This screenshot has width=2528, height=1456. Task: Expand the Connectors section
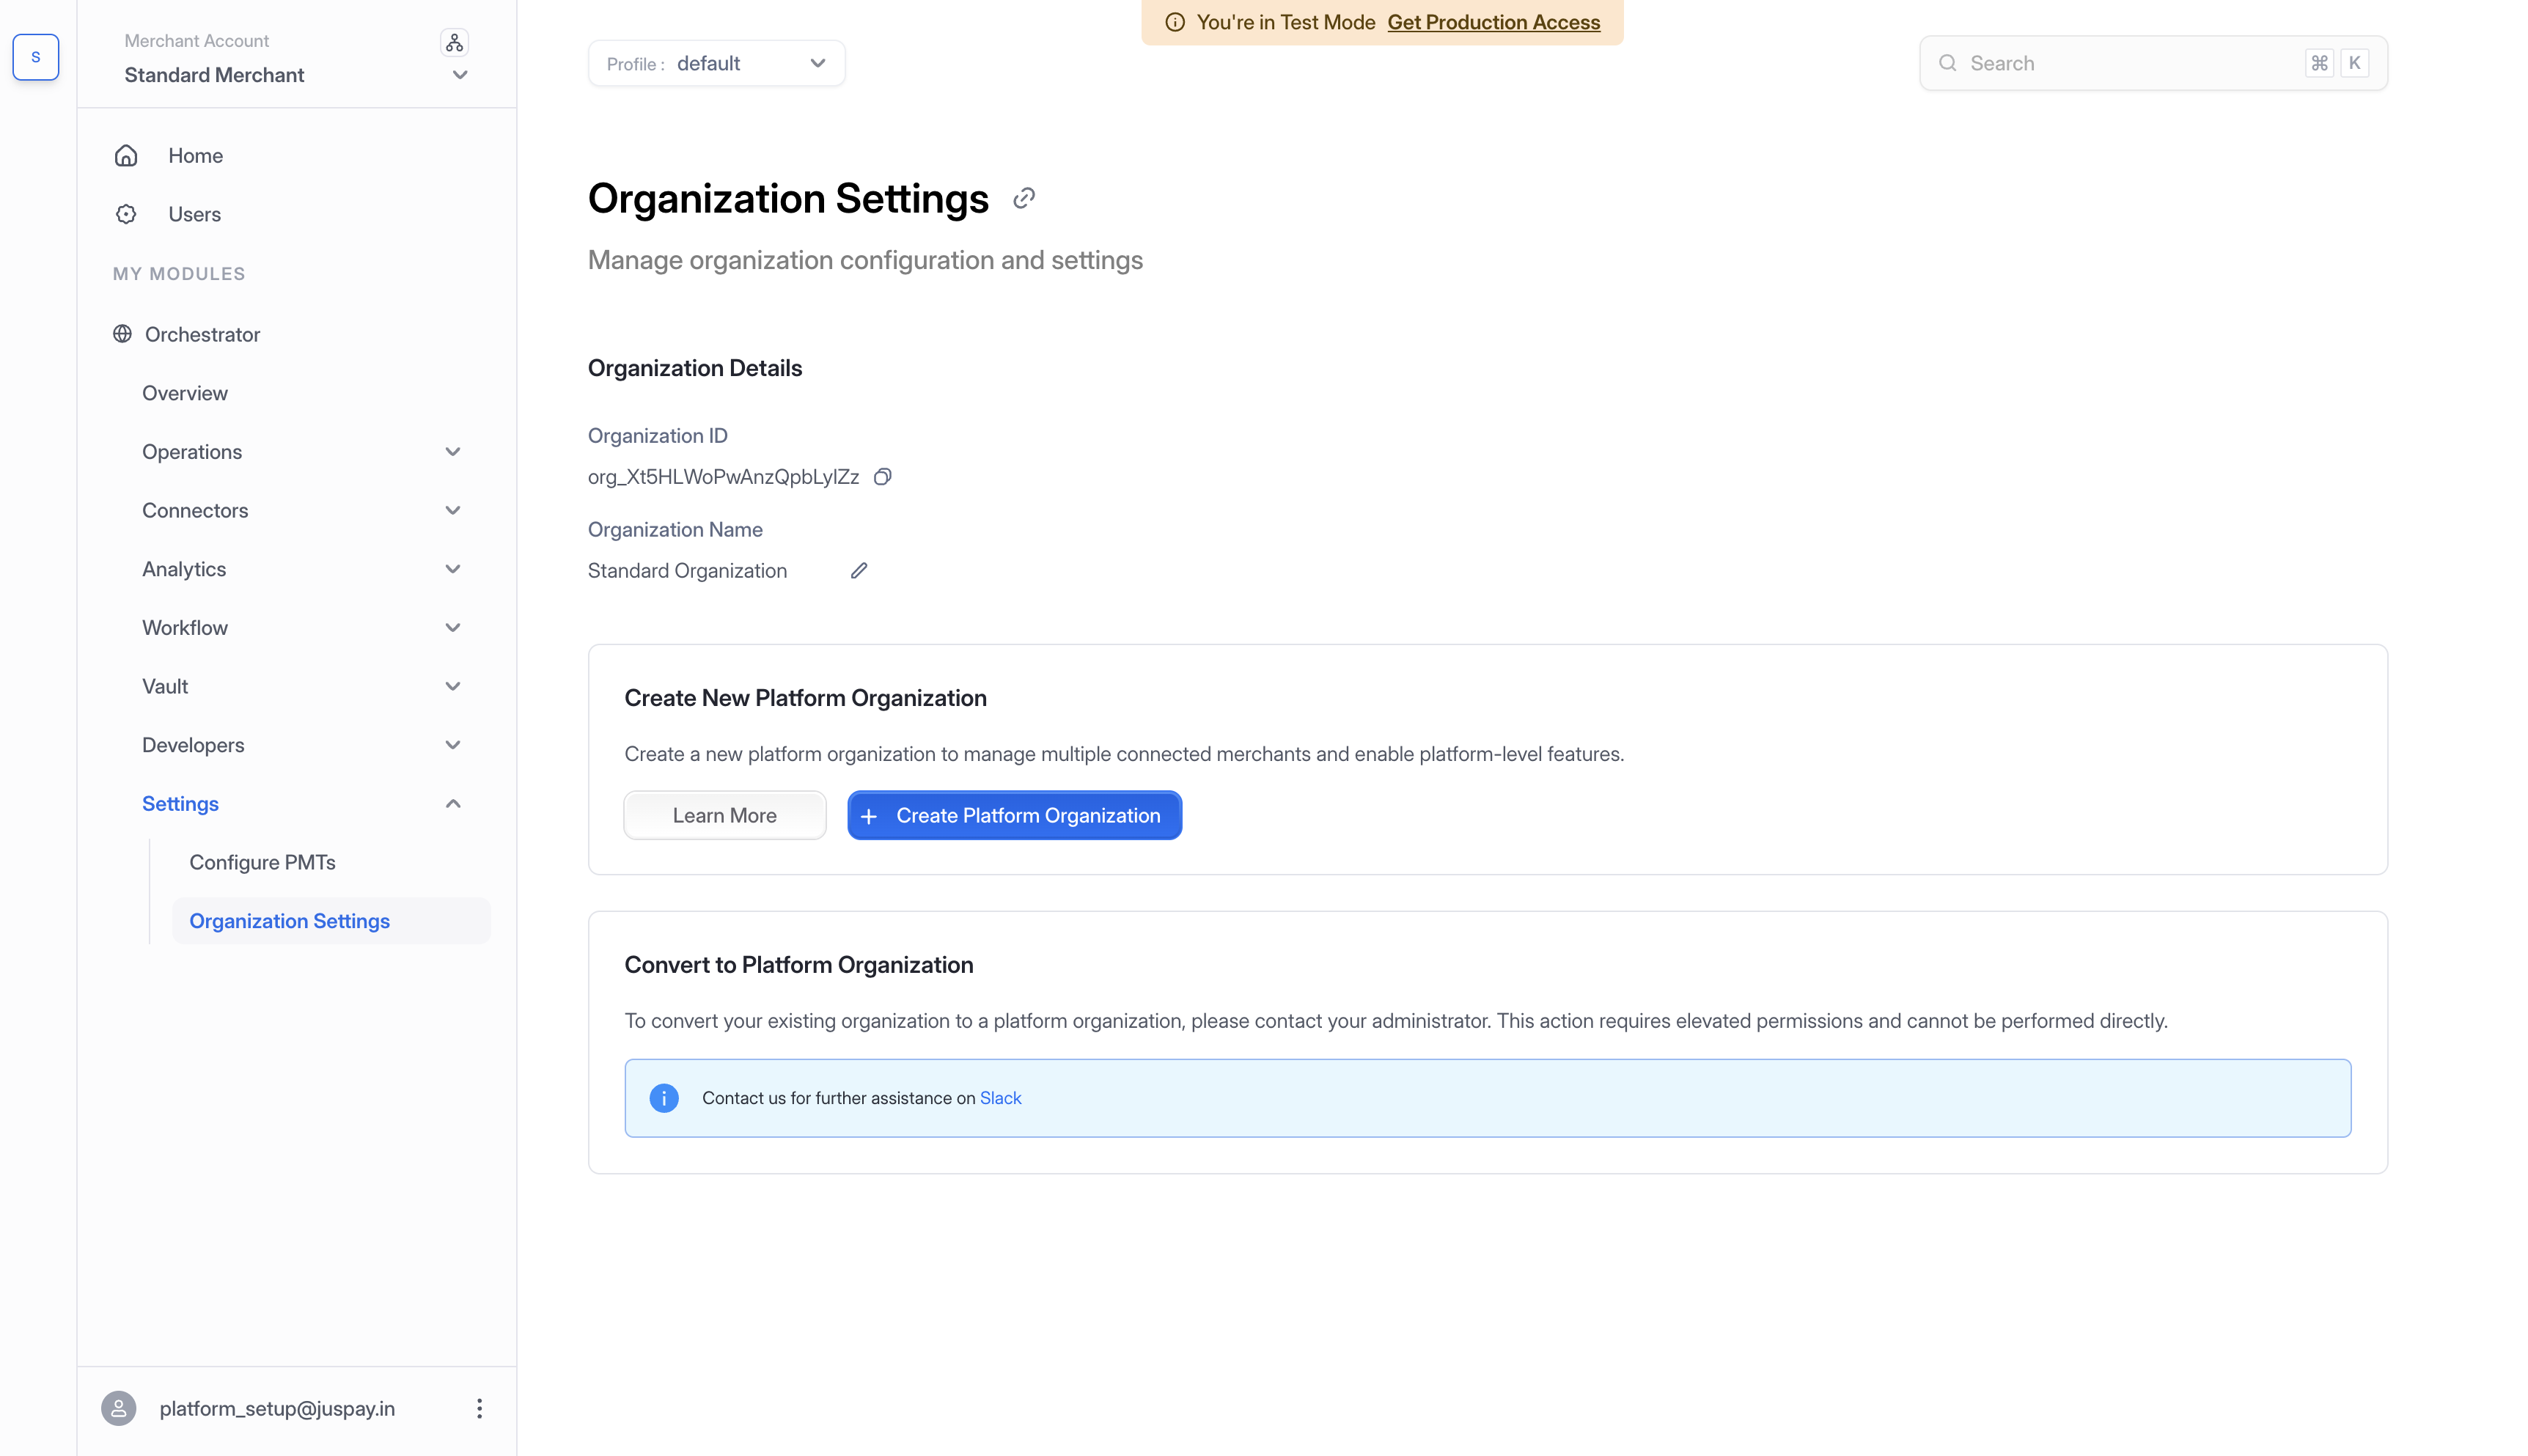pyautogui.click(x=452, y=510)
